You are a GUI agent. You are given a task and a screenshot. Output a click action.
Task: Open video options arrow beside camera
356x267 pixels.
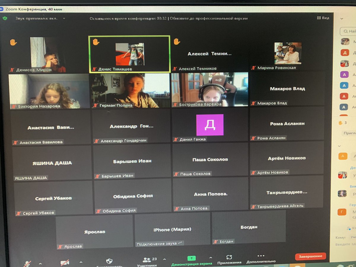[81, 262]
